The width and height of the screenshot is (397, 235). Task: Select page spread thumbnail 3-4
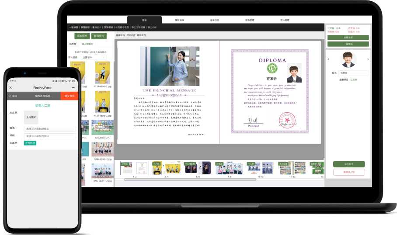click(x=166, y=168)
